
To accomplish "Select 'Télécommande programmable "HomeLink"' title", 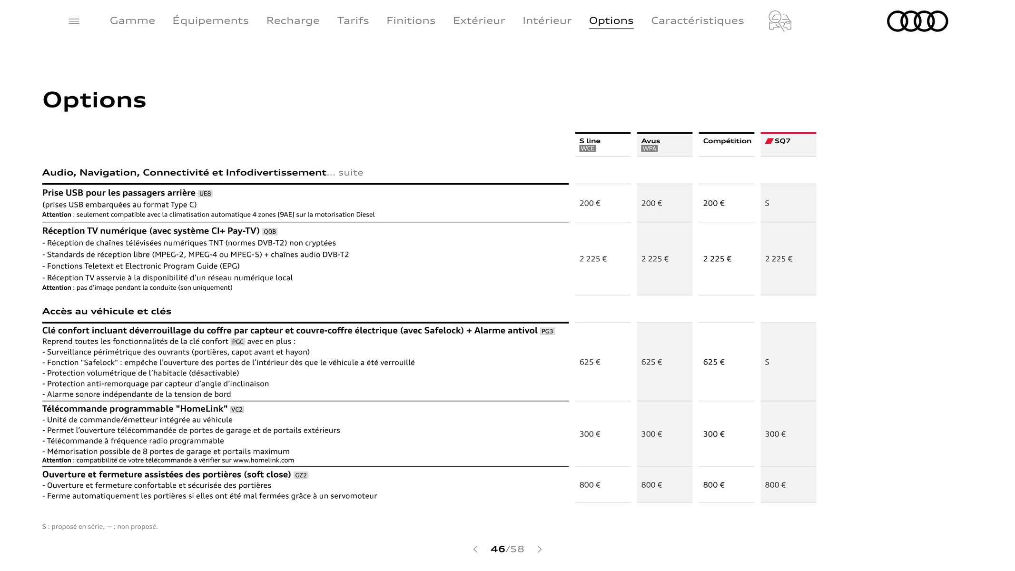I will coord(135,409).
